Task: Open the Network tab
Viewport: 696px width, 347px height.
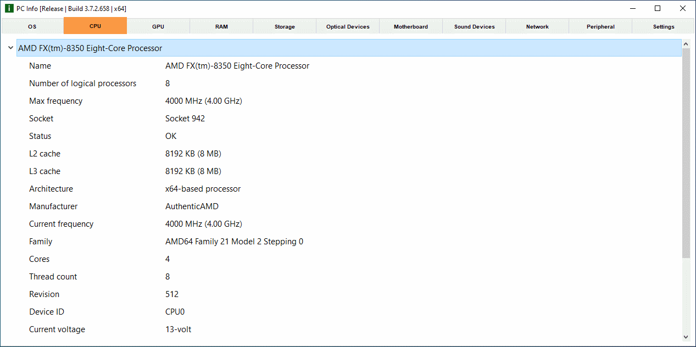Action: click(x=537, y=26)
